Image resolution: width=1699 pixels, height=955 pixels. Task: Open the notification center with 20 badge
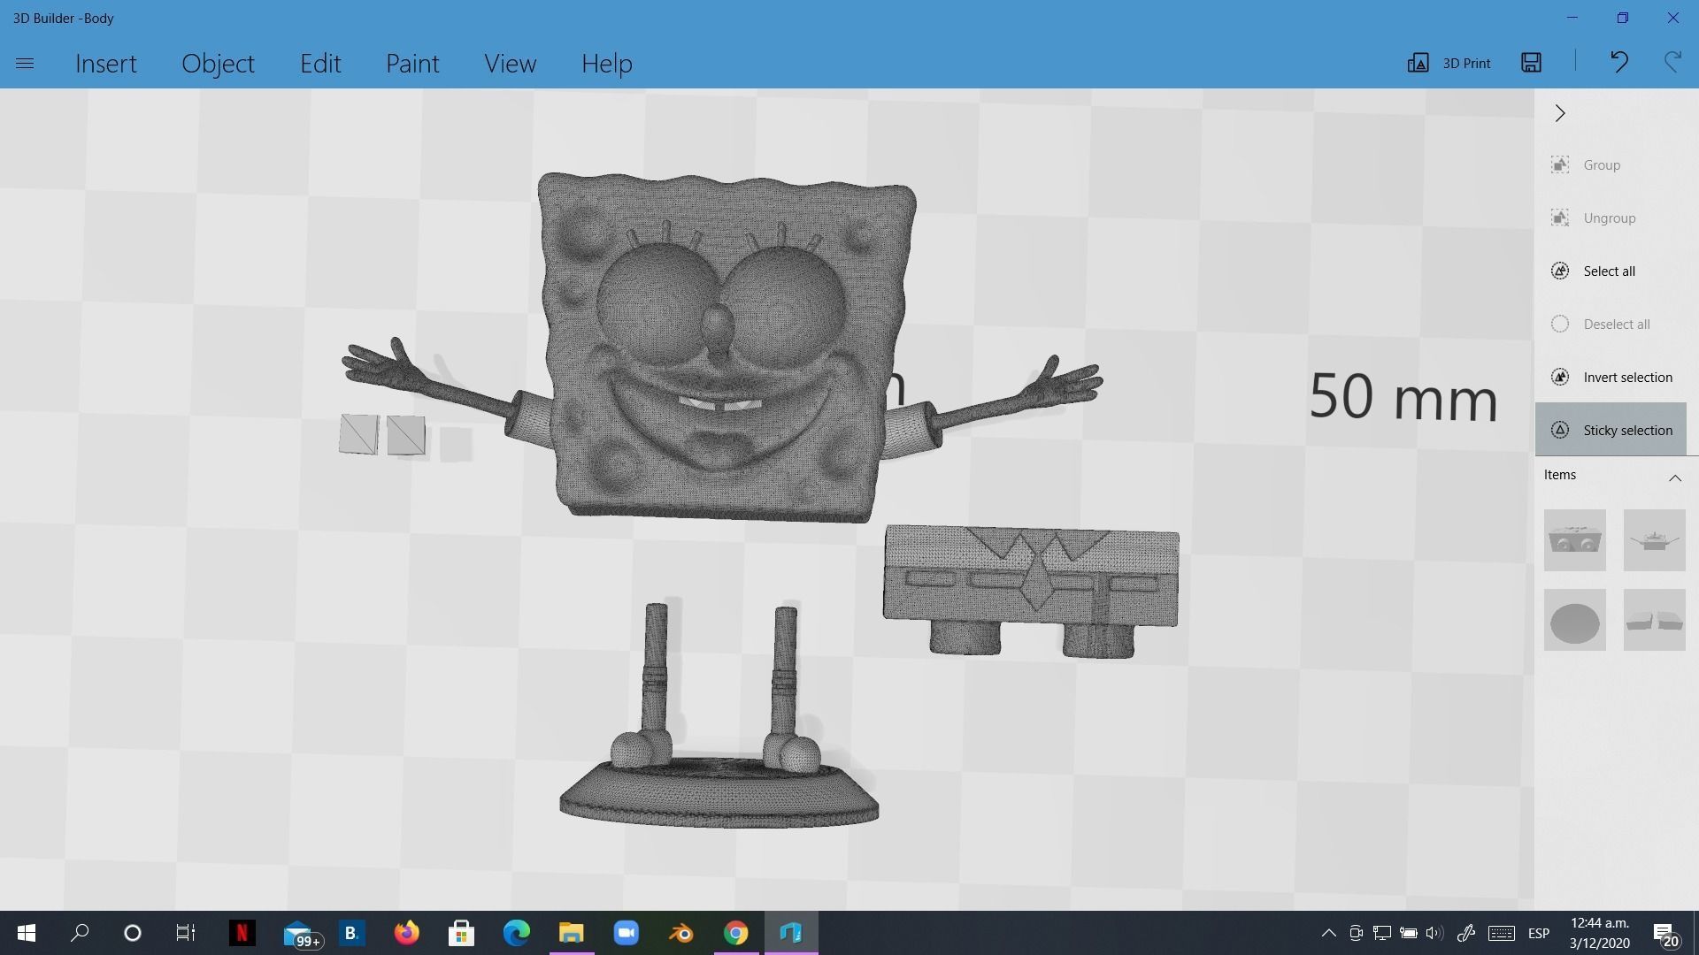coord(1664,934)
